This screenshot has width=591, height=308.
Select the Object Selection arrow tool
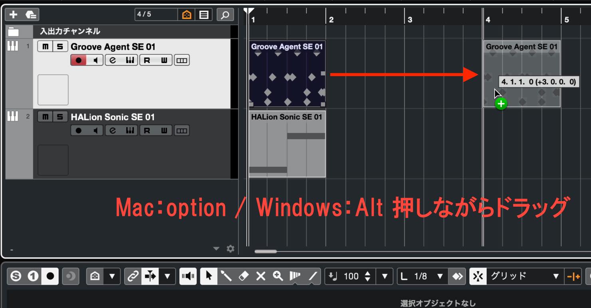pyautogui.click(x=209, y=276)
